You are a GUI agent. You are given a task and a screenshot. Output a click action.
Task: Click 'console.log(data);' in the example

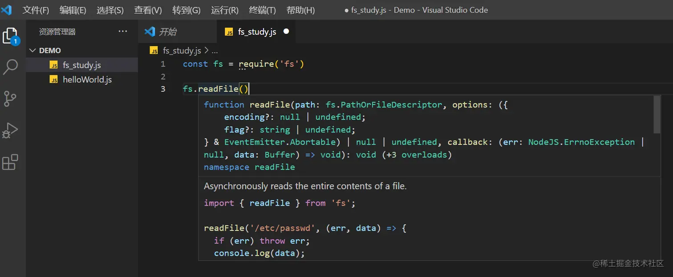pos(259,253)
